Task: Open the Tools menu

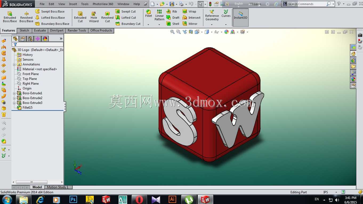Action: point(85,4)
